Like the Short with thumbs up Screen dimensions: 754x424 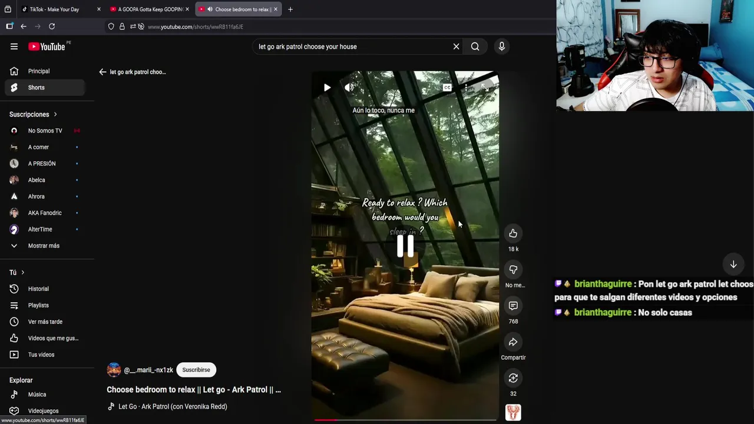tap(513, 233)
